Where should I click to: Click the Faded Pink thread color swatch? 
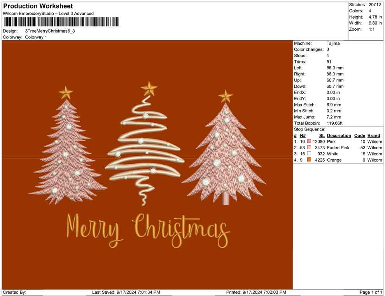309,147
